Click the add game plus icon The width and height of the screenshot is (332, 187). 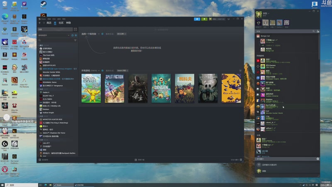[40, 160]
